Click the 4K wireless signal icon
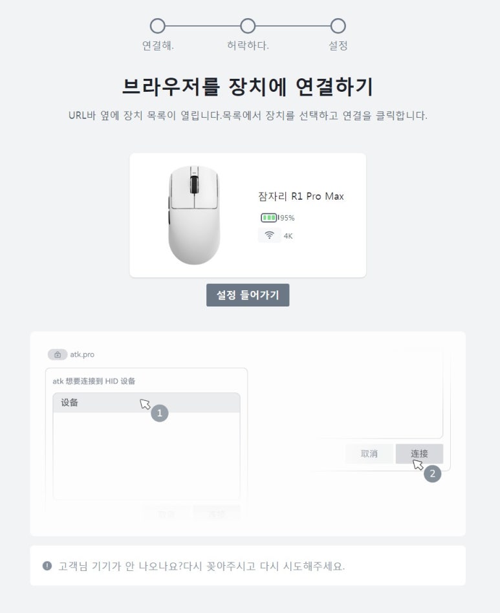 (x=270, y=235)
